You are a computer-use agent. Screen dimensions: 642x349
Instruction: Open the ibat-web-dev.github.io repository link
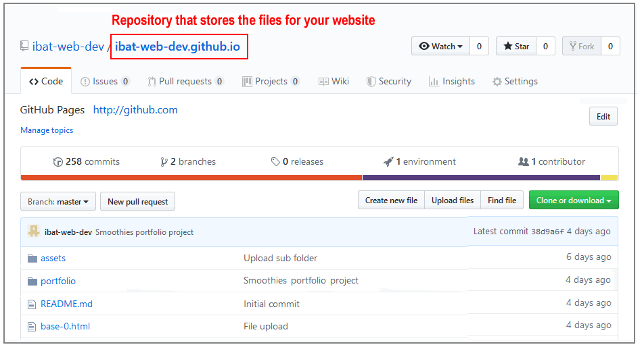tap(177, 46)
